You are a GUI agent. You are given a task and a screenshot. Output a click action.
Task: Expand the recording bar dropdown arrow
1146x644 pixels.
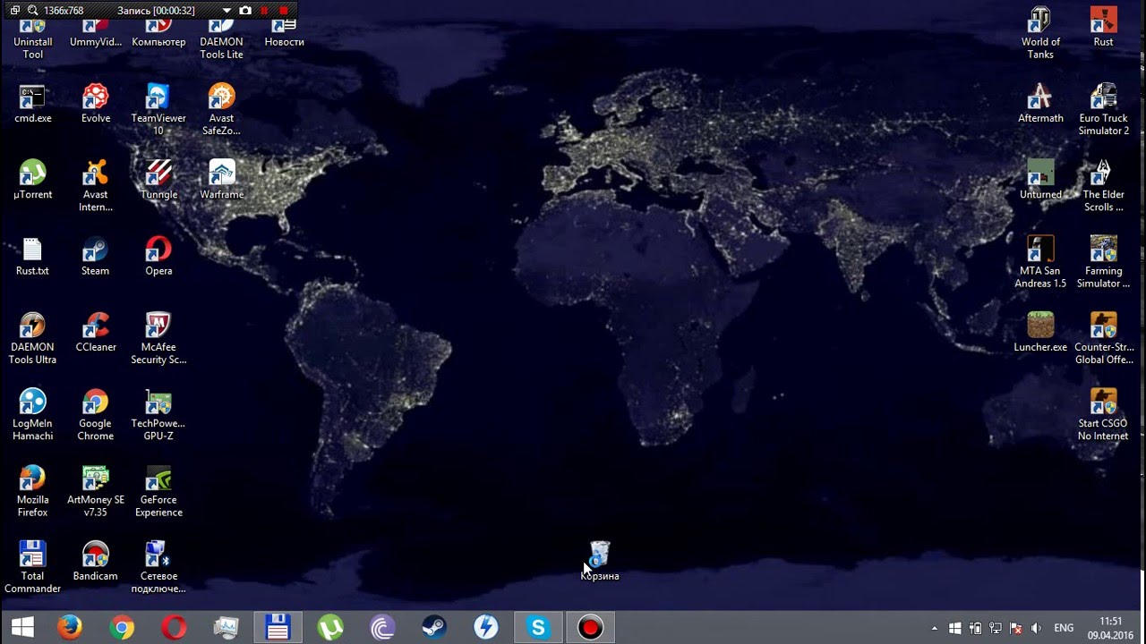[227, 11]
